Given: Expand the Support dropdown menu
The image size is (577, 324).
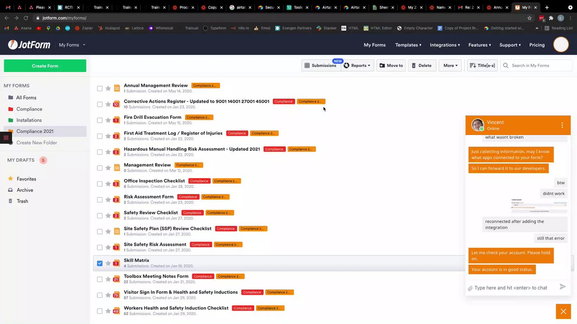Looking at the screenshot, I should (x=510, y=45).
